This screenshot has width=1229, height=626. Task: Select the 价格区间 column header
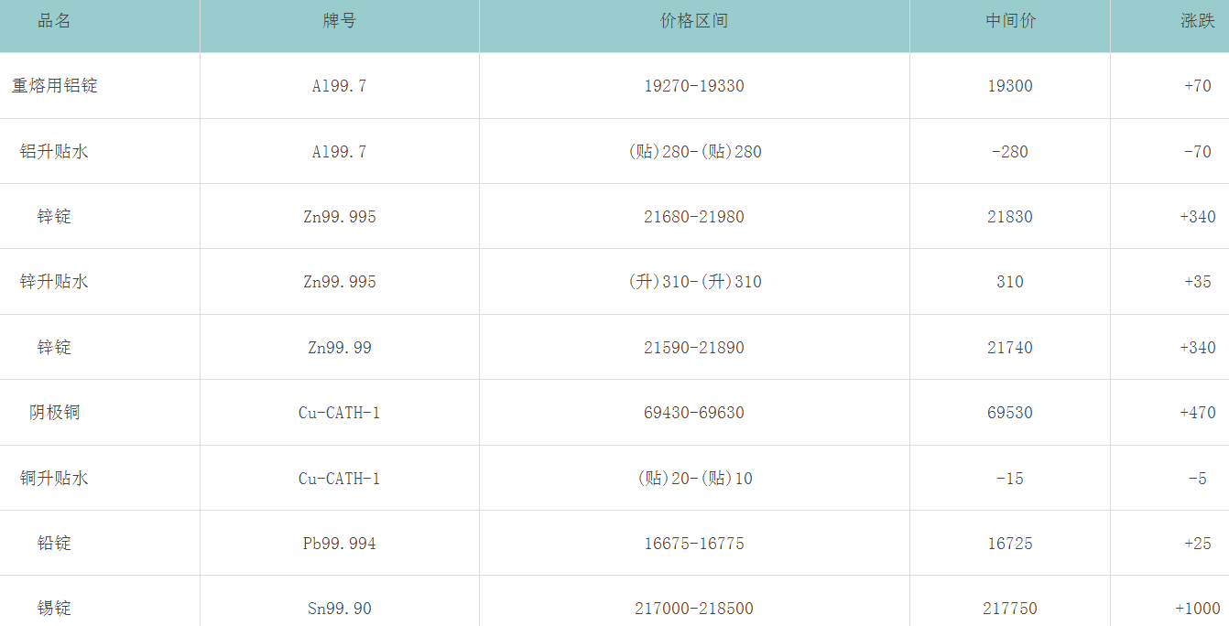694,21
